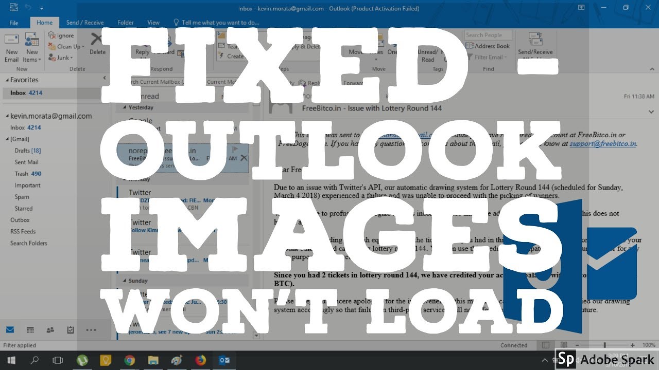Click the New Email icon
This screenshot has height=370, width=659.
coord(12,48)
